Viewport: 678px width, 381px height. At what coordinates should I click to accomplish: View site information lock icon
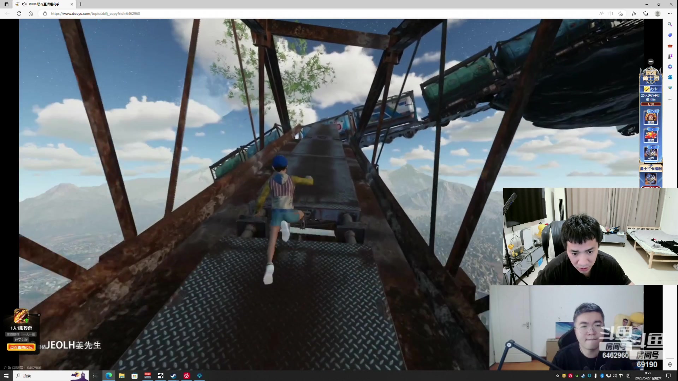tap(45, 13)
